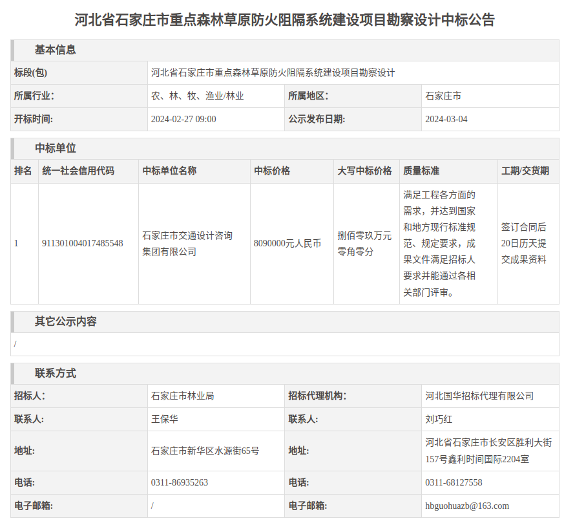Click the publication date 2024-03-04
The width and height of the screenshot is (575, 525).
(x=446, y=119)
